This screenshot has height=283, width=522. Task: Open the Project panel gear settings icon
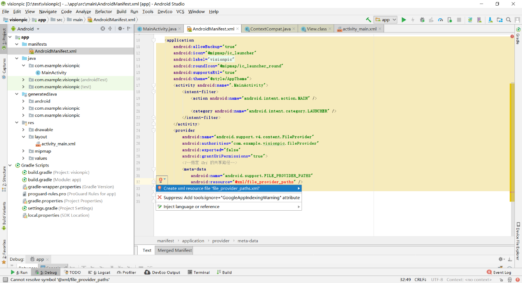point(120,29)
